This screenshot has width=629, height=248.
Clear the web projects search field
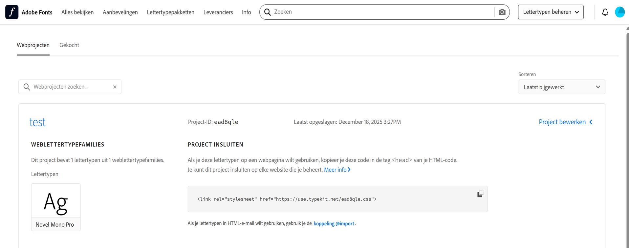click(x=115, y=87)
